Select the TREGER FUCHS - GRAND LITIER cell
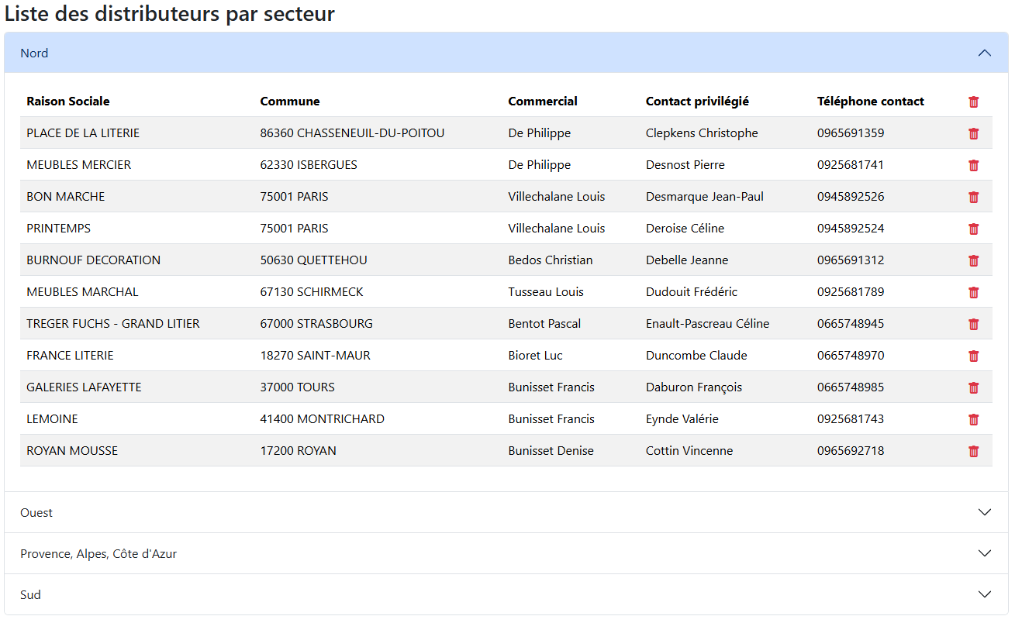 tap(113, 323)
